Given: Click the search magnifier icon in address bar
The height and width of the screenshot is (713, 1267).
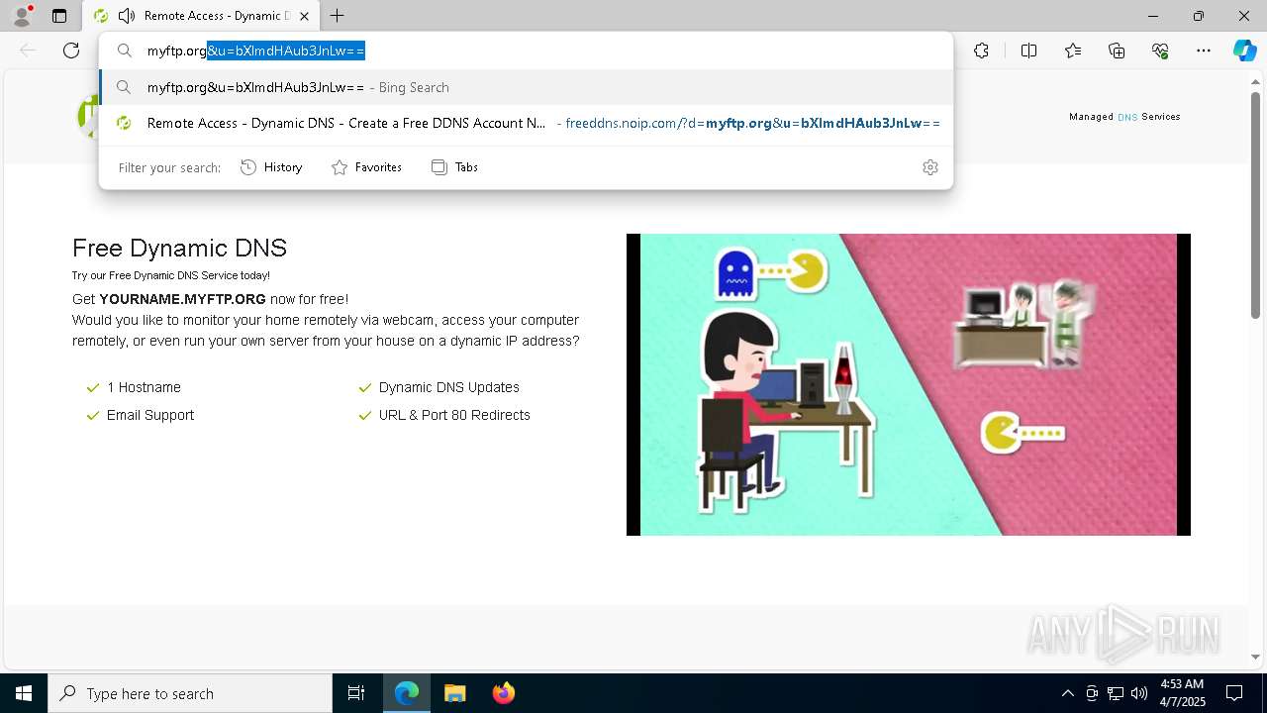Looking at the screenshot, I should pyautogui.click(x=125, y=51).
